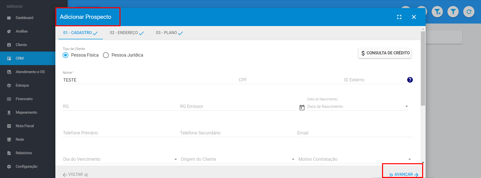This screenshot has width=481, height=178.
Task: Click the scrollbar up arrow in dialog
Action: [x=423, y=29]
